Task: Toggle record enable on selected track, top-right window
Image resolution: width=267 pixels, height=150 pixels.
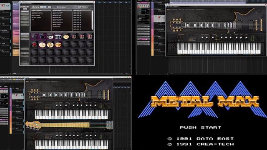Action: tap(159, 17)
